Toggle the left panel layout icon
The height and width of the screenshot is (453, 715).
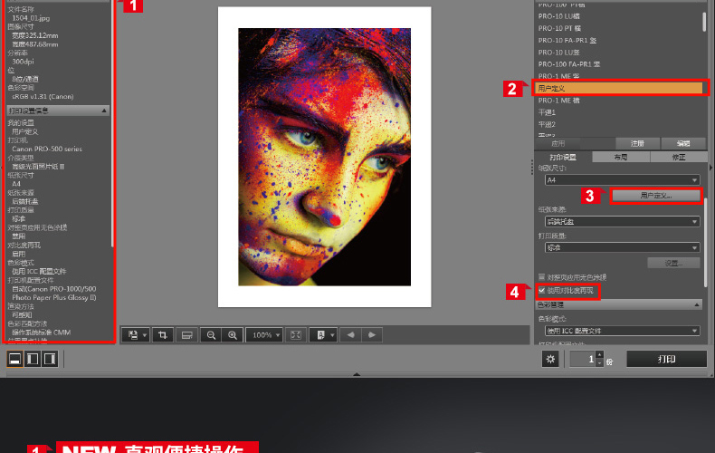[33, 359]
